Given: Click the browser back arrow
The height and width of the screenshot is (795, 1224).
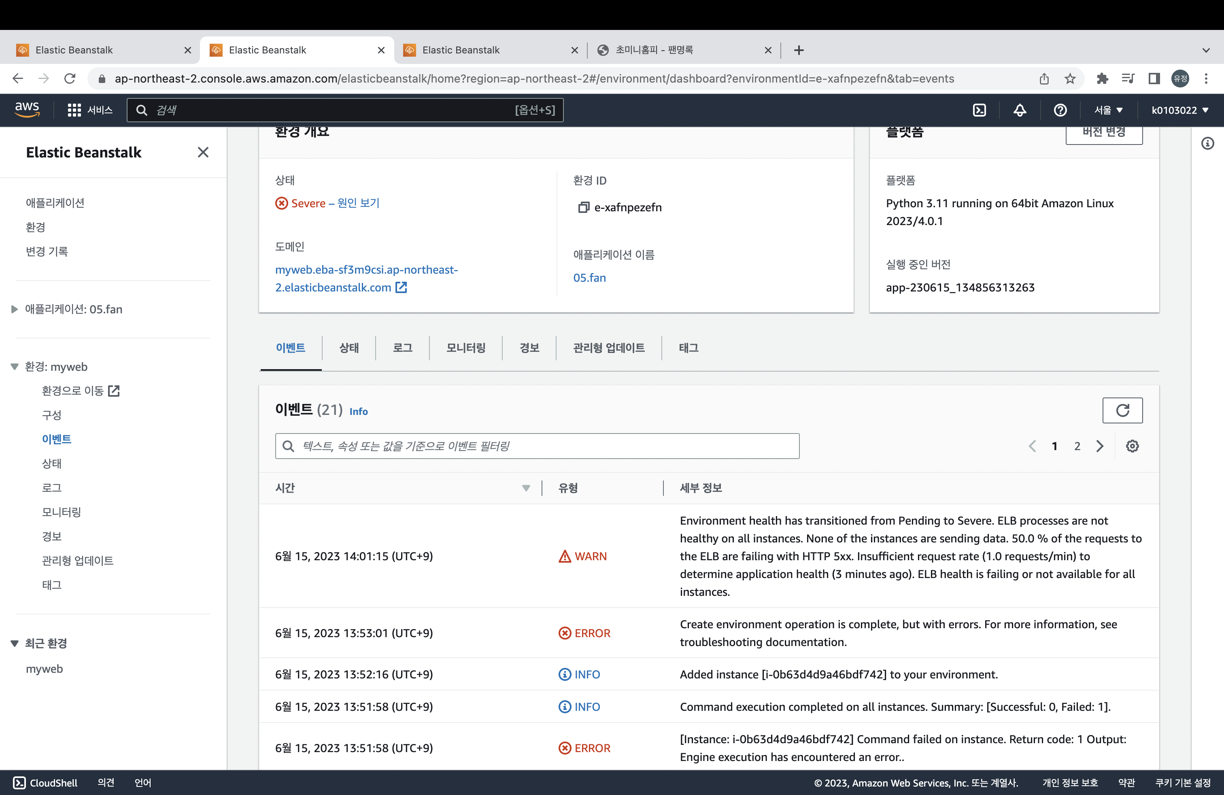Looking at the screenshot, I should click(x=18, y=79).
